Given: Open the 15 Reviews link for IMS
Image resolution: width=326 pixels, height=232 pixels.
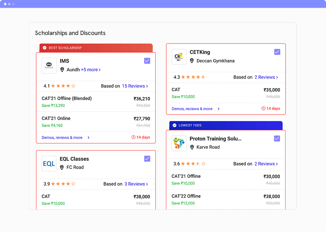Looking at the screenshot, I should click(x=135, y=86).
